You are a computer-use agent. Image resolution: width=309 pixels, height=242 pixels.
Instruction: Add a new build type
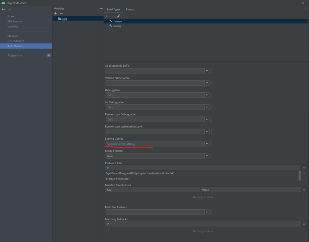click(107, 16)
